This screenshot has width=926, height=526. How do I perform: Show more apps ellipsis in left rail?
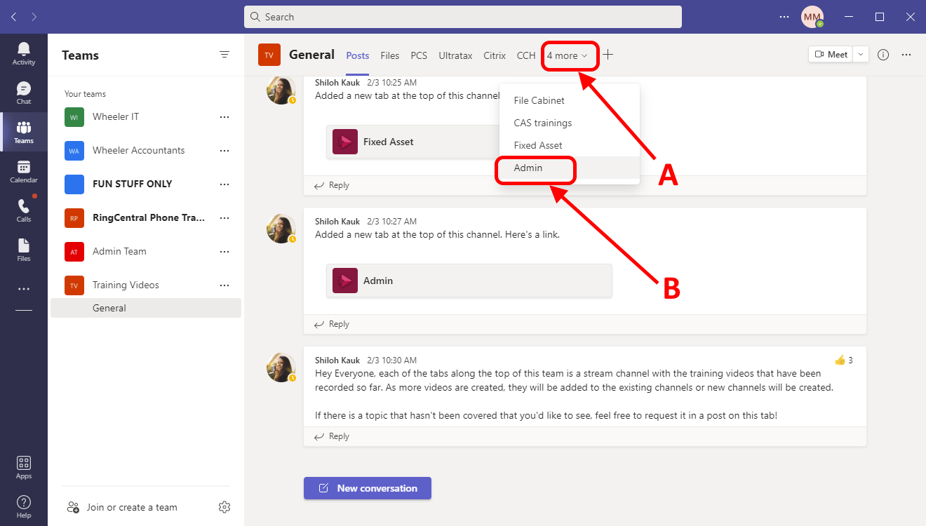pos(24,289)
